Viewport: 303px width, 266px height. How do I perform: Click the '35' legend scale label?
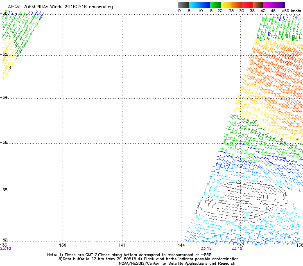point(252,11)
